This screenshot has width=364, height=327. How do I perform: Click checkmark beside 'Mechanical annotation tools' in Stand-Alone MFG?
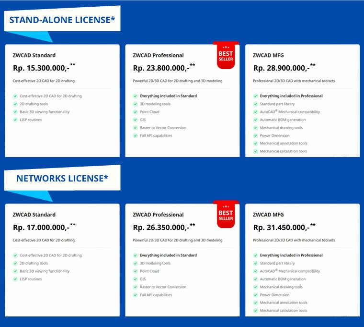pyautogui.click(x=255, y=144)
